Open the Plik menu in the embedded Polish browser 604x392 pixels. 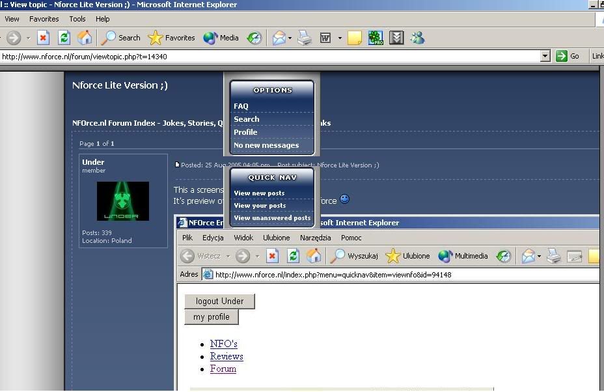pyautogui.click(x=187, y=238)
